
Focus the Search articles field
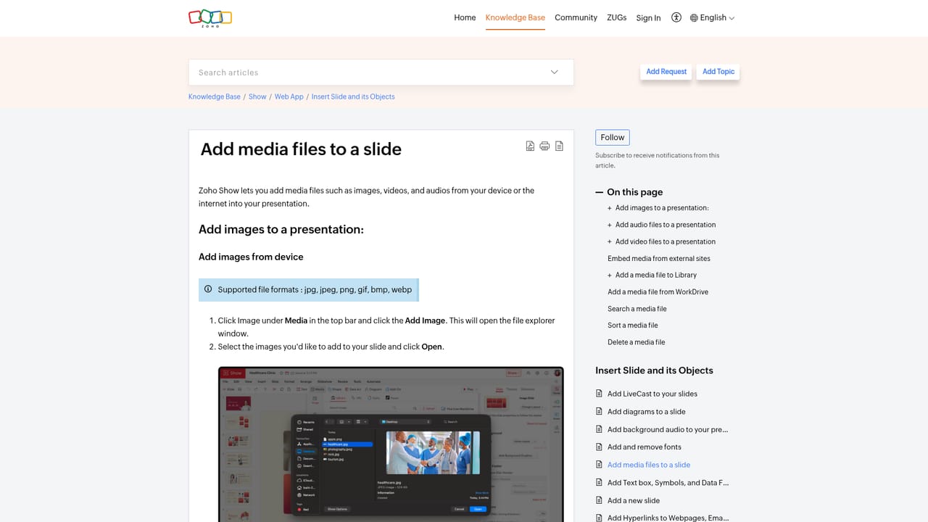tap(381, 72)
